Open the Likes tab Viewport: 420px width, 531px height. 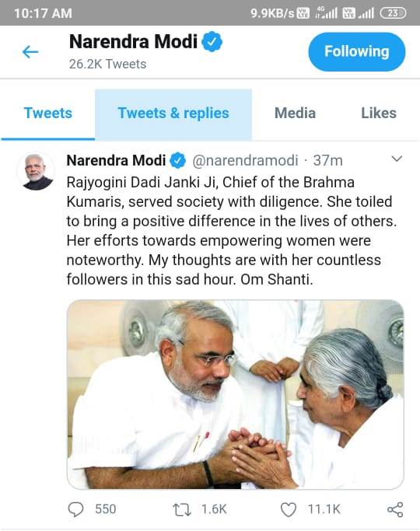(x=379, y=113)
